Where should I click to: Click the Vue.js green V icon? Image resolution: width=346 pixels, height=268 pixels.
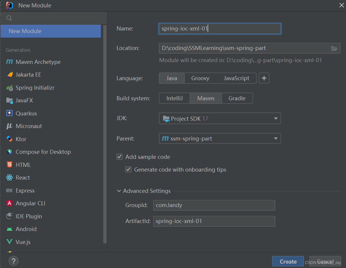(9, 241)
